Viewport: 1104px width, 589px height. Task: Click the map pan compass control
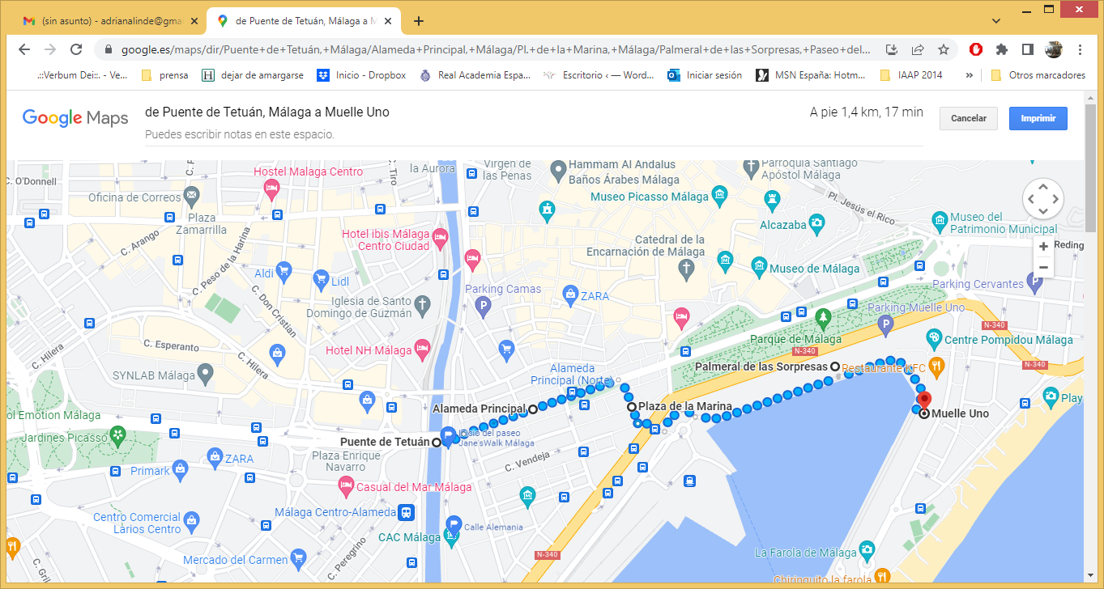pos(1043,198)
